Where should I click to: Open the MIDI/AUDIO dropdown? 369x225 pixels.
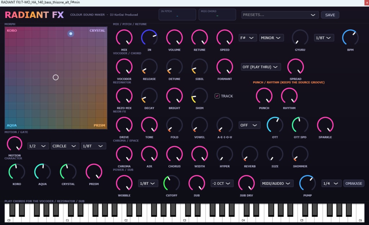277,183
